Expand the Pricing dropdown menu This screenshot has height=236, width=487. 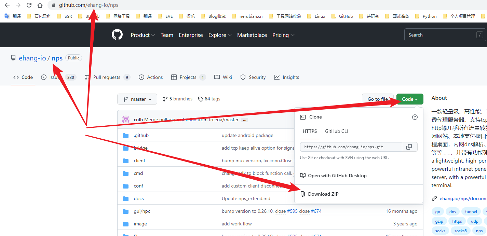coord(283,35)
